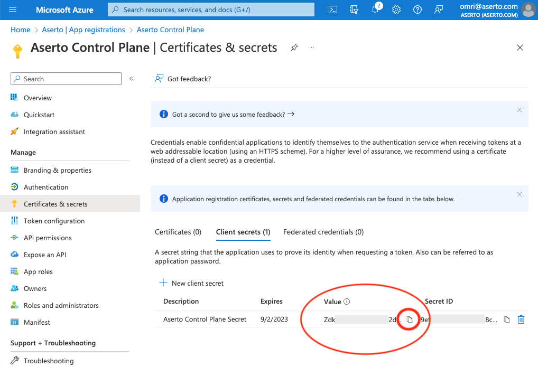Dismiss the feedback banner
Viewport: 538px width, 367px height.
click(x=520, y=110)
